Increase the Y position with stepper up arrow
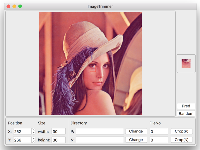Screen dimensions: 200x150 click(x=34, y=138)
